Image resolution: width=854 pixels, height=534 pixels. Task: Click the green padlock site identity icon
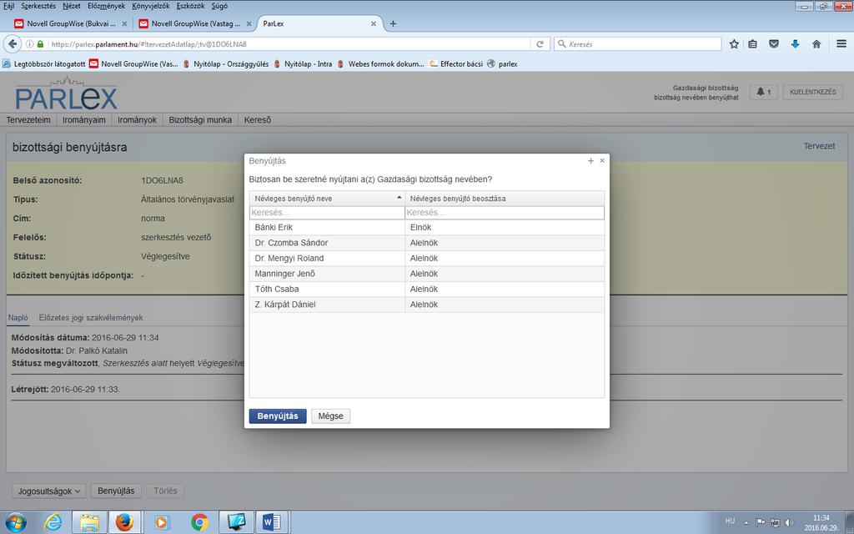[x=40, y=44]
